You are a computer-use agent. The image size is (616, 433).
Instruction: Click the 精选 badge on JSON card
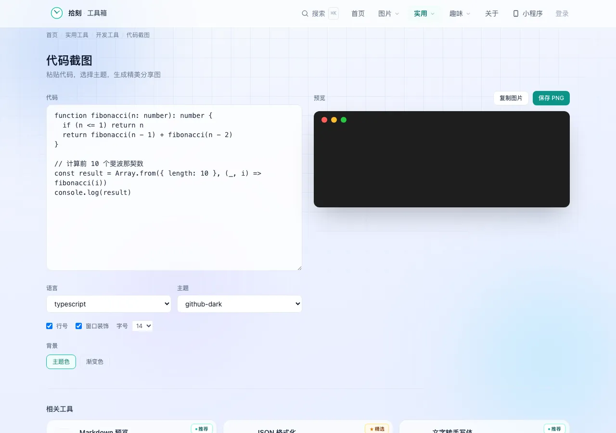click(x=377, y=429)
